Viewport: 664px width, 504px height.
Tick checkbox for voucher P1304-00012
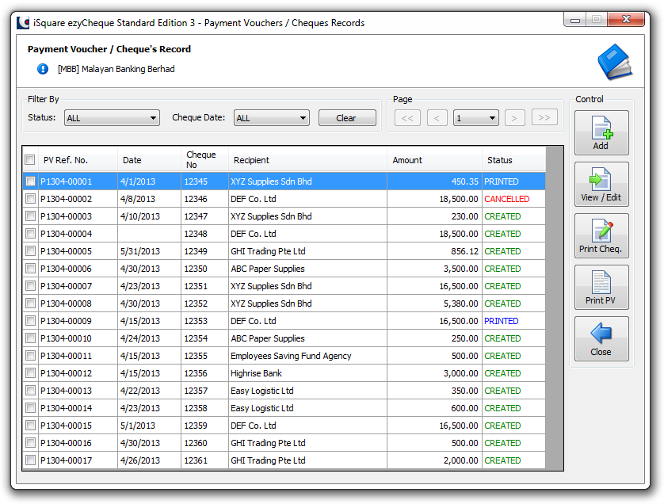30,373
